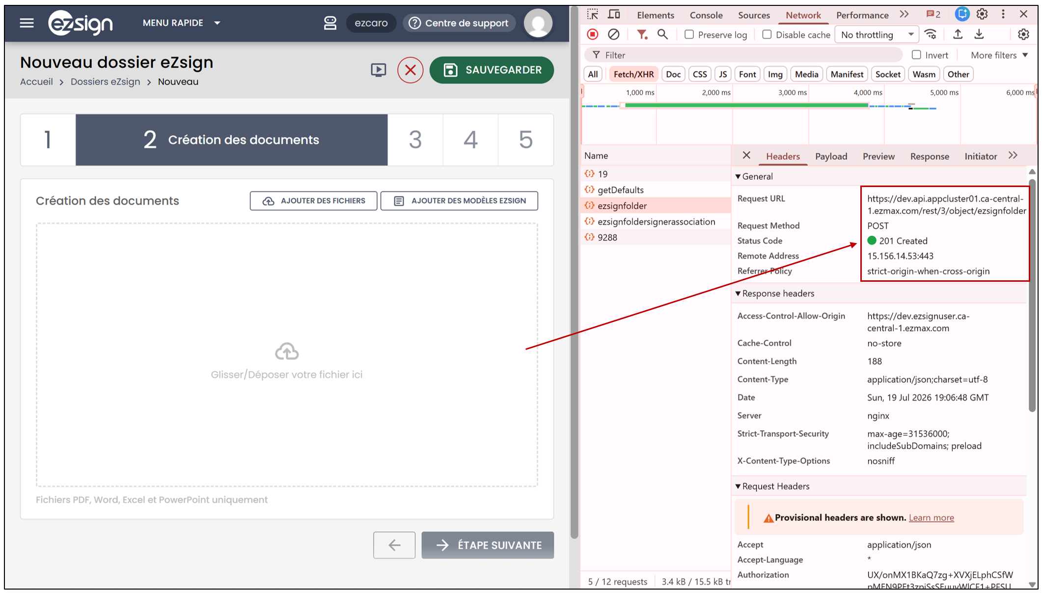
Task: Click AJOUTER DES MODÈLES EZSIGN button
Action: click(x=459, y=201)
